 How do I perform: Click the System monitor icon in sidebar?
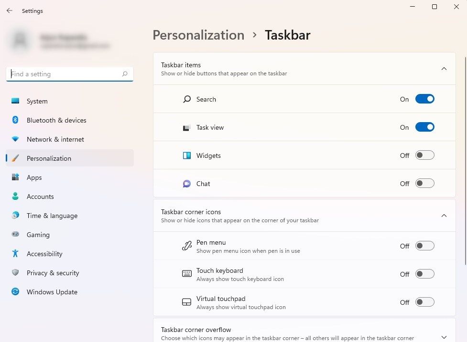[x=15, y=101]
